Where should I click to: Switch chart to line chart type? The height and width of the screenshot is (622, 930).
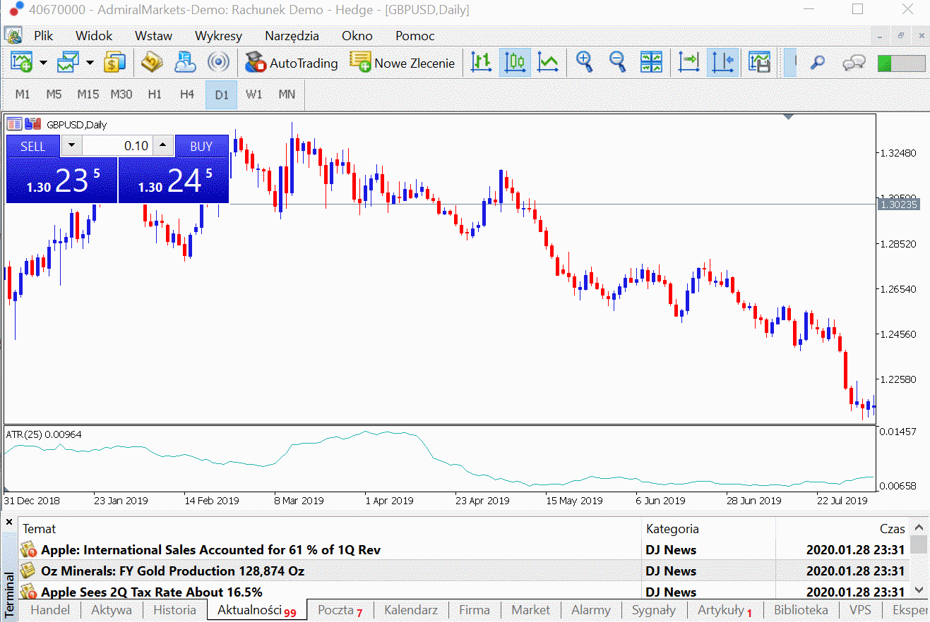(548, 63)
